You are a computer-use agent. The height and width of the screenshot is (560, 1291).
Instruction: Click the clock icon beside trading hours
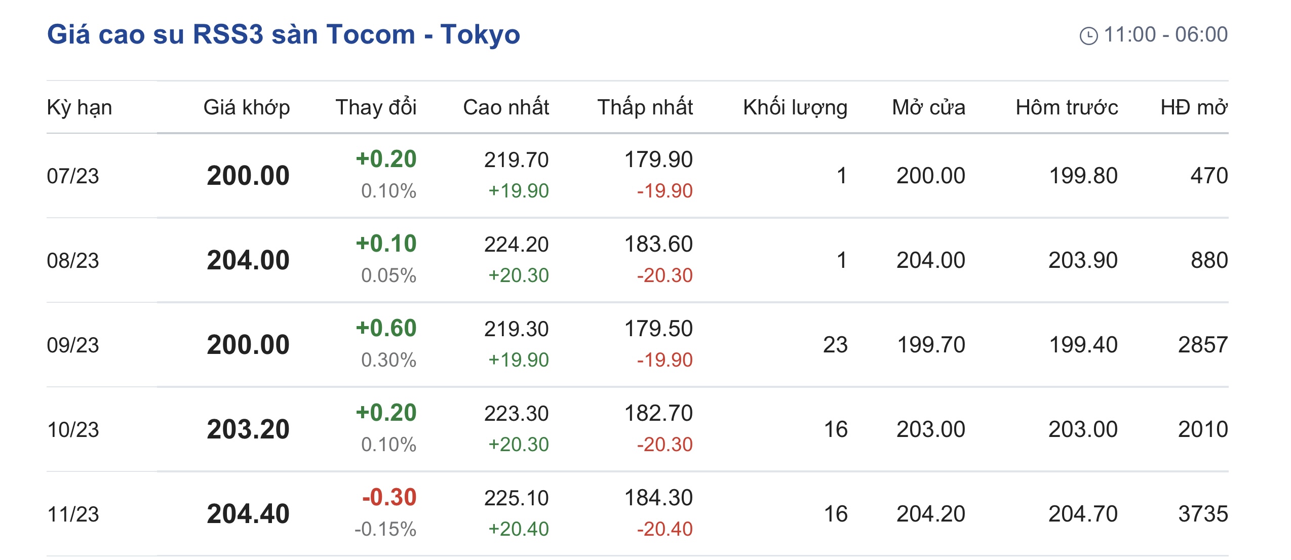tap(1088, 36)
